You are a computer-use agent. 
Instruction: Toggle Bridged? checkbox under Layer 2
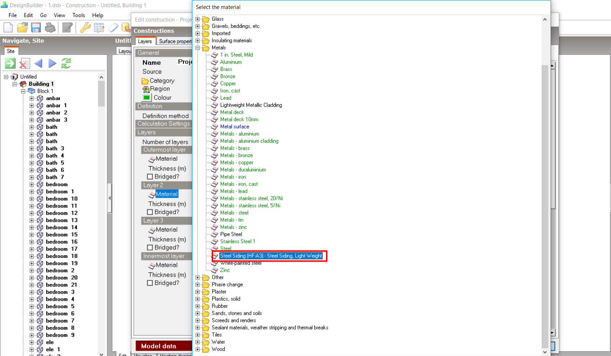click(x=150, y=212)
